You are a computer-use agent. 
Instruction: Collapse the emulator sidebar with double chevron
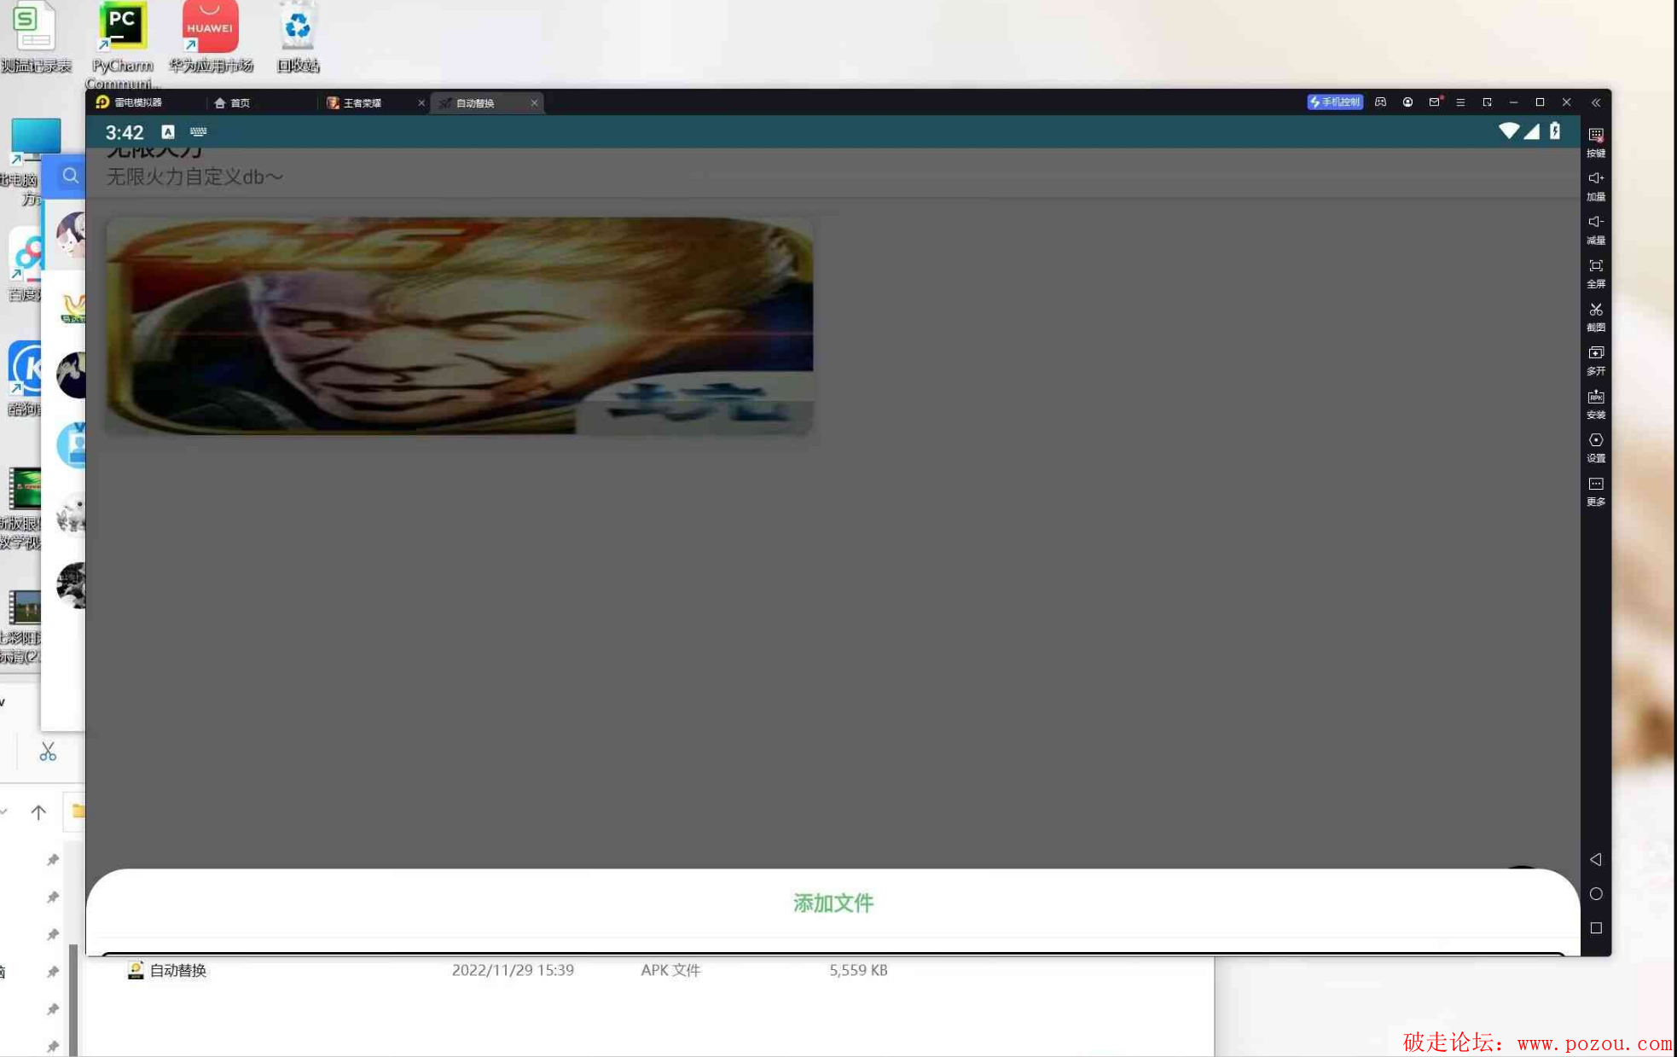point(1595,102)
